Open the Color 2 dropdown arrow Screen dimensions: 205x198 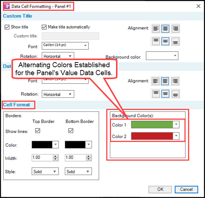coord(176,136)
